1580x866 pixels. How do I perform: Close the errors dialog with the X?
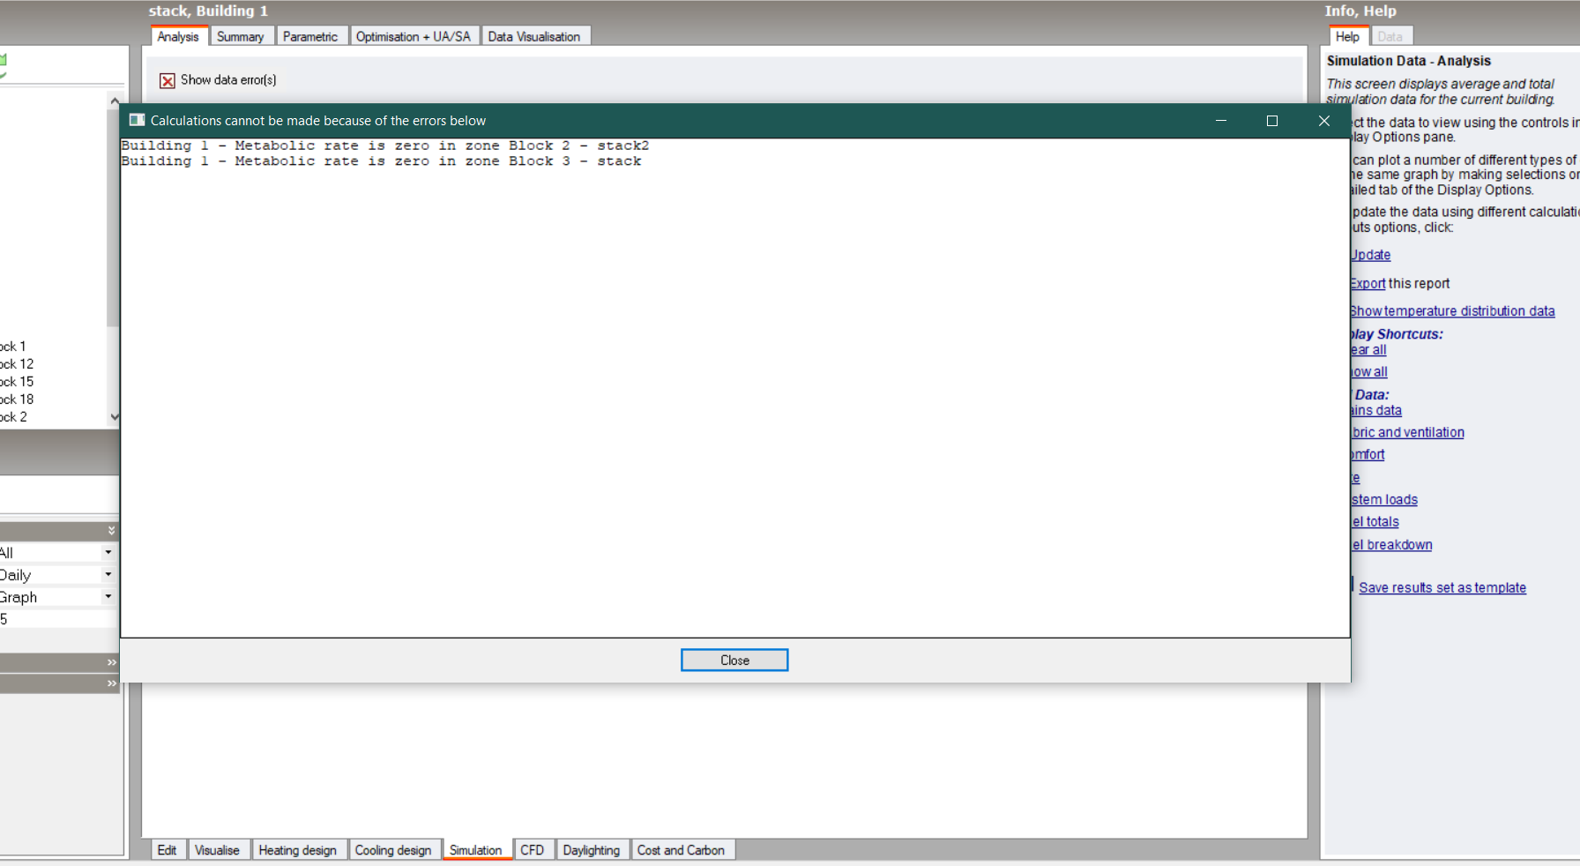(x=1323, y=121)
